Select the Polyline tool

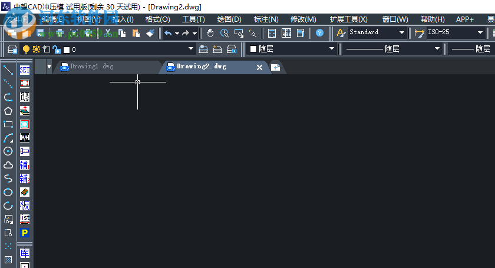pyautogui.click(x=8, y=97)
